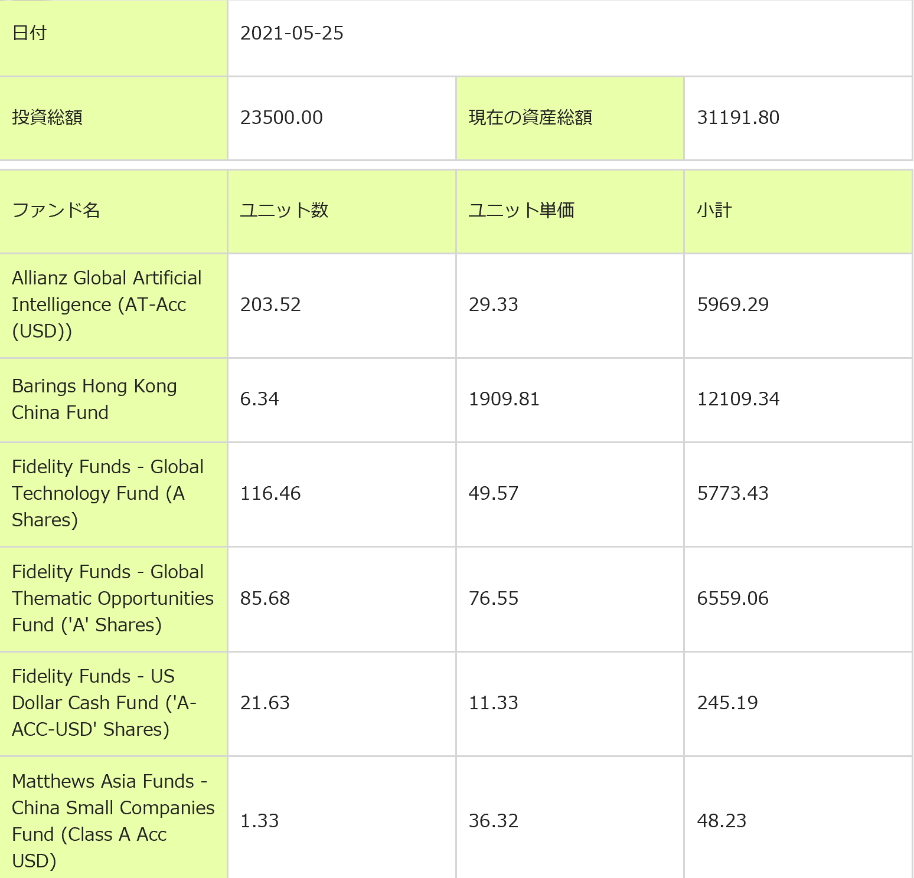Select the 投資総額 label cell
The width and height of the screenshot is (914, 878).
click(x=47, y=117)
